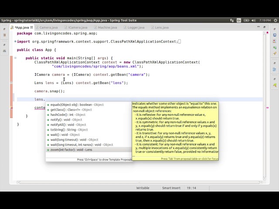This screenshot has height=209, width=279.
Task: Close the App.java editor tab
Action: click(x=31, y=27)
